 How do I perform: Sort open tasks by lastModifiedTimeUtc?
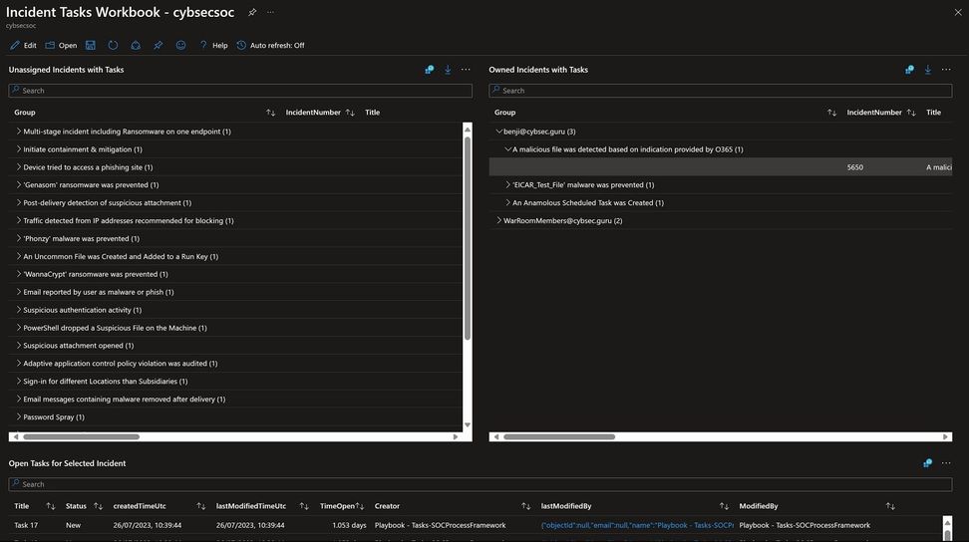[304, 506]
